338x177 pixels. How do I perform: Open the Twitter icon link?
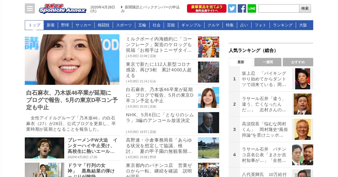(x=232, y=8)
